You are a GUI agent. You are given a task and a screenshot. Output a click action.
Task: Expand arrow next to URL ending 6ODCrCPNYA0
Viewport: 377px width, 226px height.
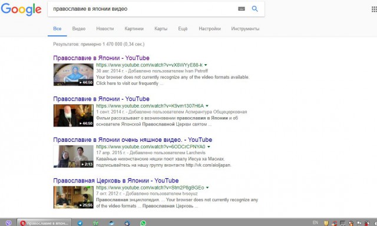click(x=209, y=147)
